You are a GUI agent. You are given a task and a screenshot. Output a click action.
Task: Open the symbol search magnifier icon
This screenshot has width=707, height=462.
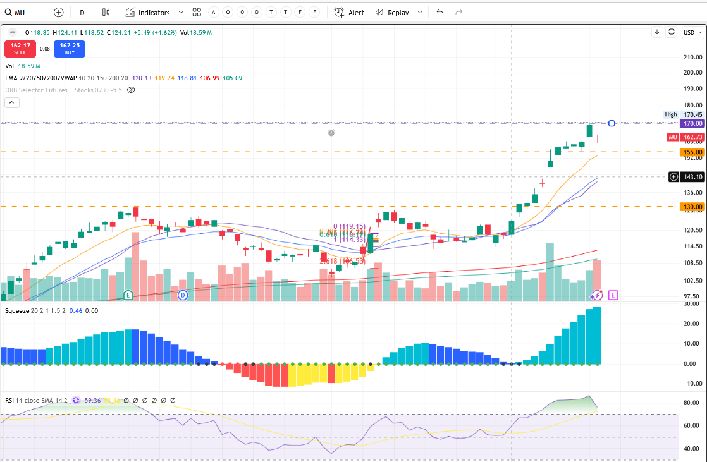[x=9, y=12]
